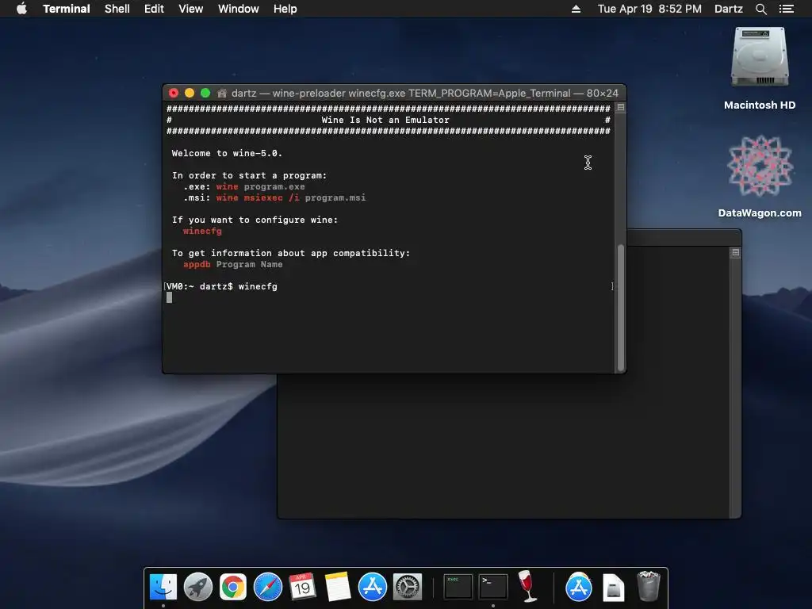Click the back Terminal window title bar

tap(684, 238)
